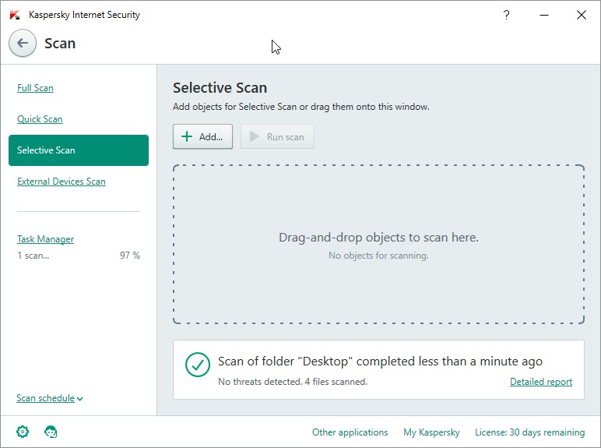Expand the Scan schedule dropdown

pos(50,398)
